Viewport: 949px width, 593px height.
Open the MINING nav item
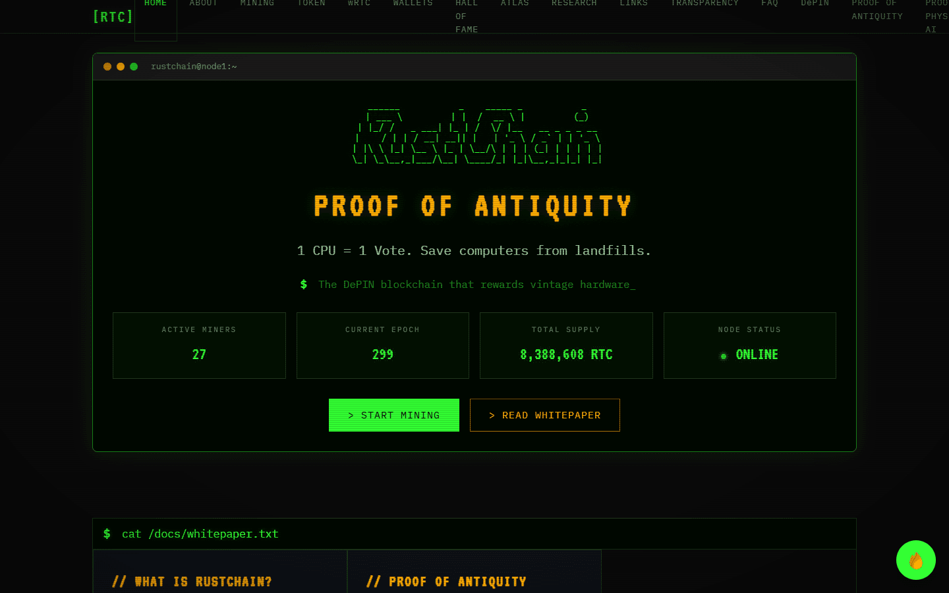(257, 3)
